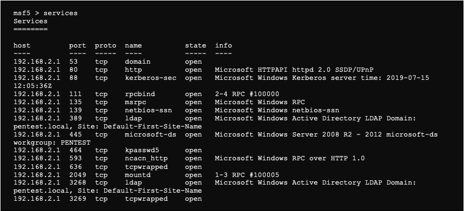Select 'Microsoft Windows netbios-ssn' info text
This screenshot has width=464, height=211.
[x=277, y=110]
